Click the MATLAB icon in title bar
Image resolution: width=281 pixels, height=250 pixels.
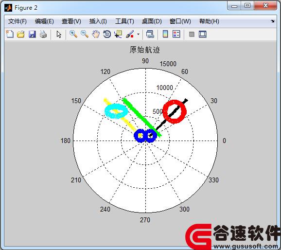pyautogui.click(x=8, y=8)
